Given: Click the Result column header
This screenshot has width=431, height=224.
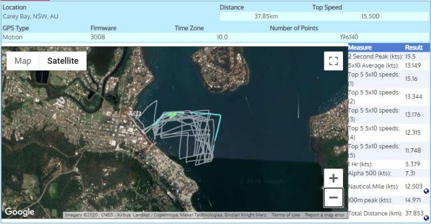Looking at the screenshot, I should pyautogui.click(x=414, y=47).
